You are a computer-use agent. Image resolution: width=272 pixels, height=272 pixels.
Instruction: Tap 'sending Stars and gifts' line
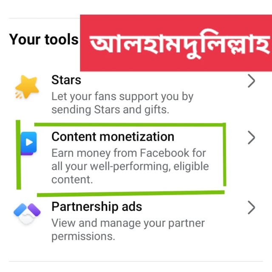point(110,110)
